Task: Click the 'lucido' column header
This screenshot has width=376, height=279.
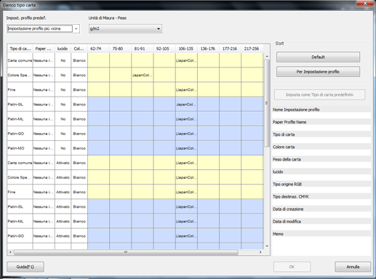Action: click(63, 49)
